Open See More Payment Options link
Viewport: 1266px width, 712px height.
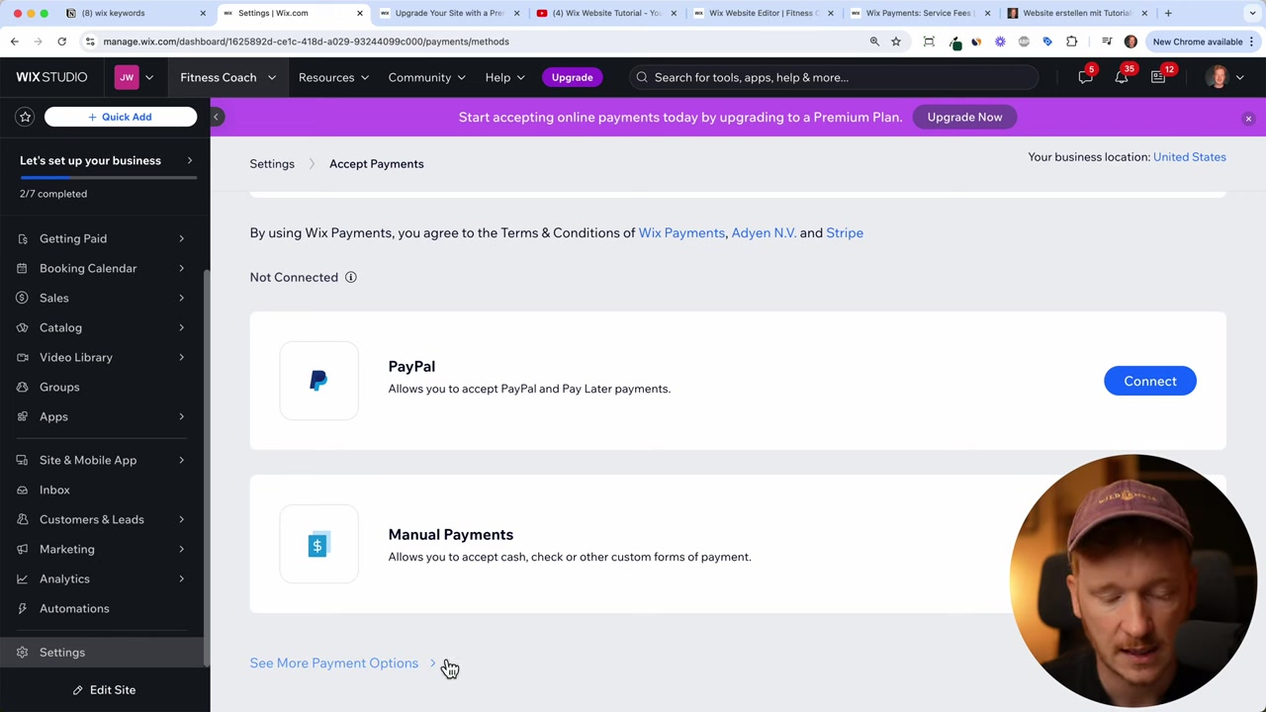(342, 663)
